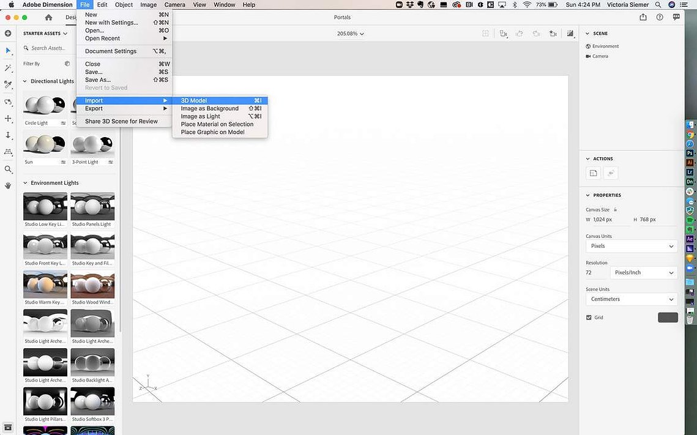Open 3-Point Light settings sliders icon
The height and width of the screenshot is (435, 697).
[x=111, y=162]
